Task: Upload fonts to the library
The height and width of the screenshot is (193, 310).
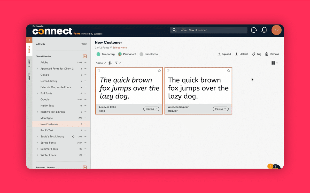Action: tap(224, 54)
